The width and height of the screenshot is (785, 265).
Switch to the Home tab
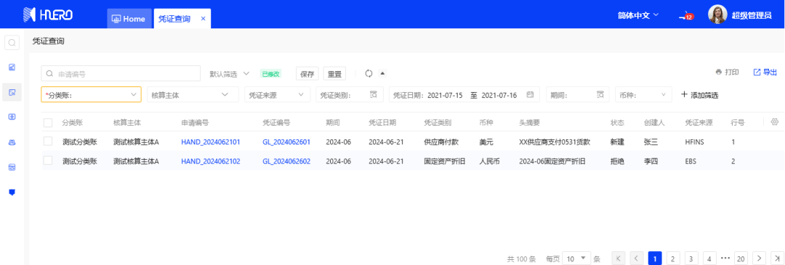coord(129,19)
